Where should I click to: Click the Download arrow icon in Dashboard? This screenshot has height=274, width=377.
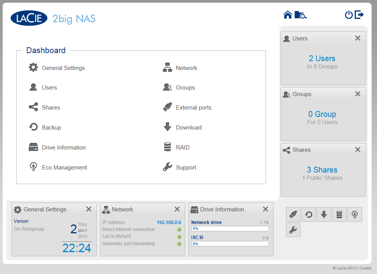(167, 127)
